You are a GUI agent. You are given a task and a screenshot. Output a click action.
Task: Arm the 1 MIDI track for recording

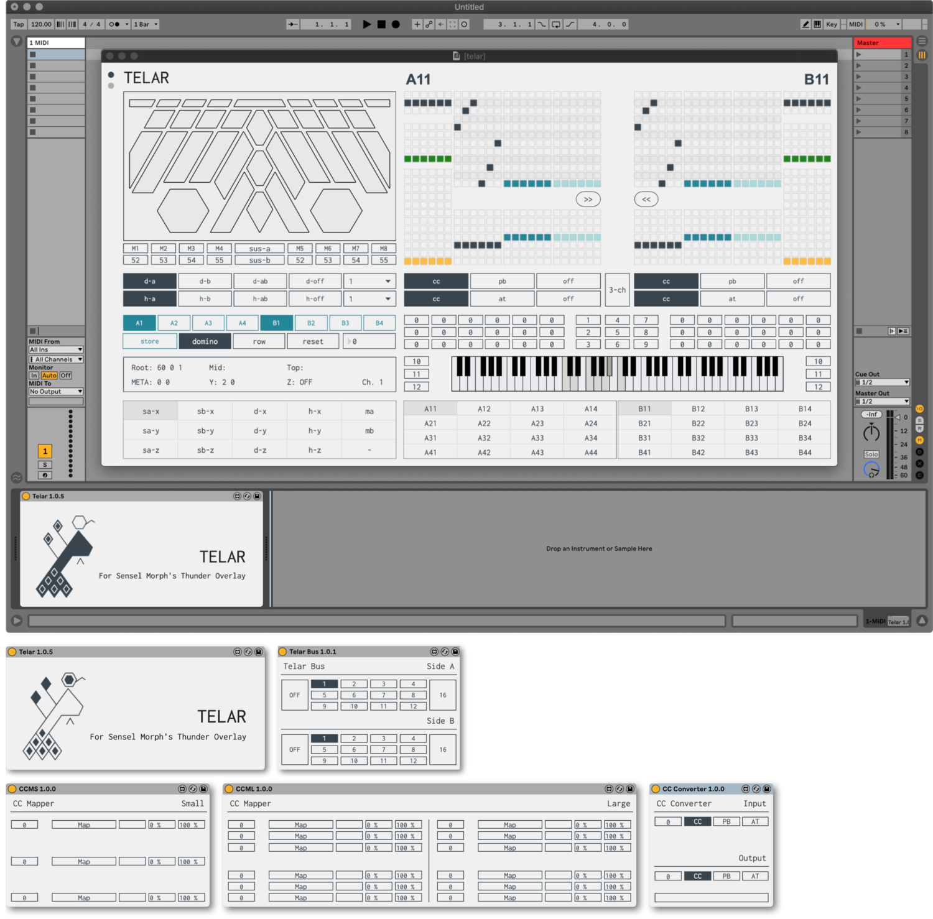point(45,476)
